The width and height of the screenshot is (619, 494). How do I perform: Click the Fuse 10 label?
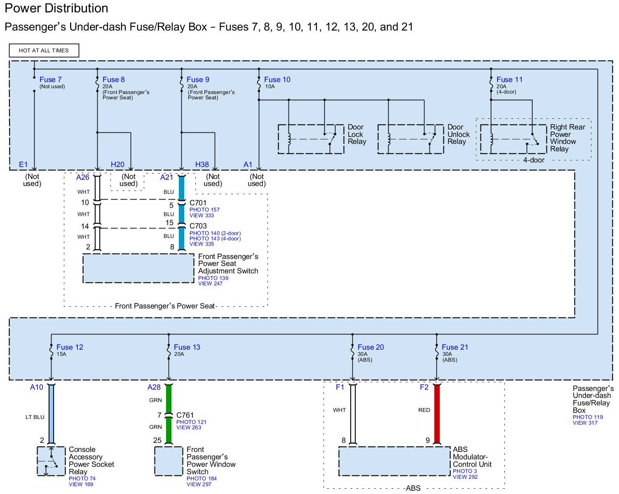pos(277,80)
